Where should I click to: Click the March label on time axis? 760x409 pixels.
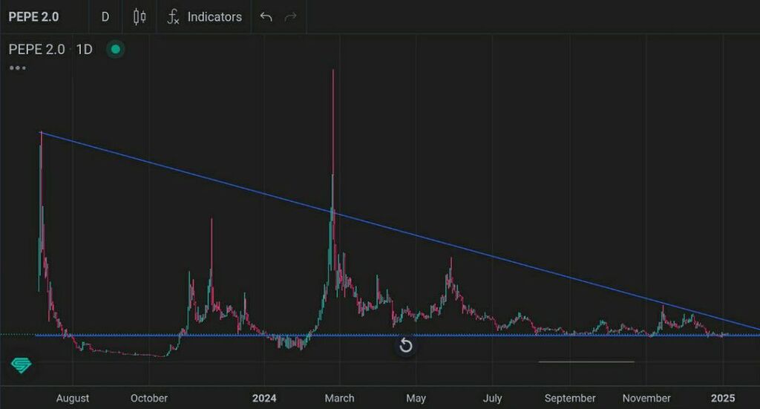tap(339, 398)
